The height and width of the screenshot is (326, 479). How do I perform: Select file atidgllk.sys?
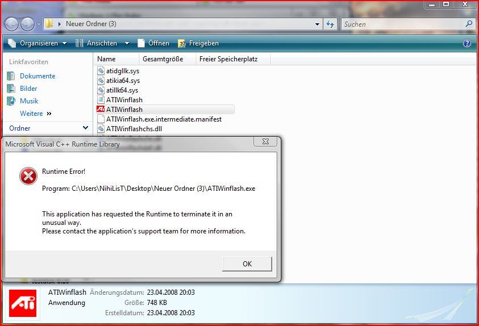[123, 71]
